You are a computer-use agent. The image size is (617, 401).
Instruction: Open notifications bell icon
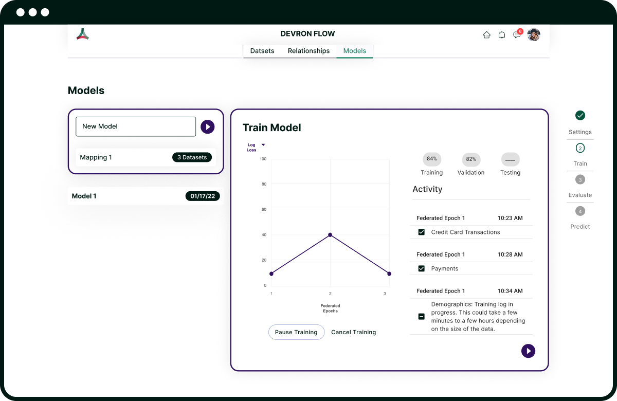coord(502,35)
